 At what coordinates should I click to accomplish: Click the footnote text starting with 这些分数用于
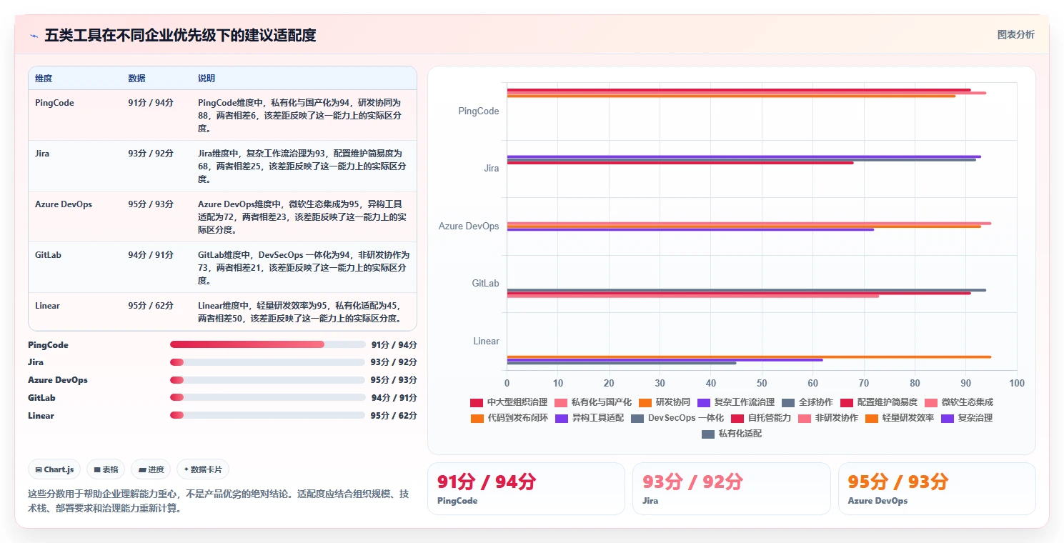[219, 501]
